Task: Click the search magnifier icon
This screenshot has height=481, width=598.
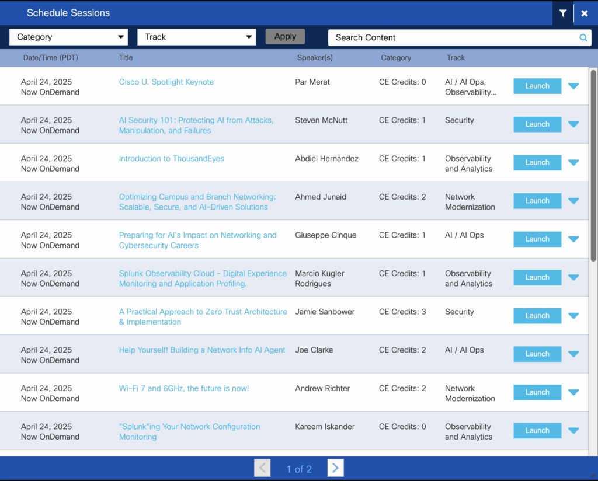Action: coord(583,38)
